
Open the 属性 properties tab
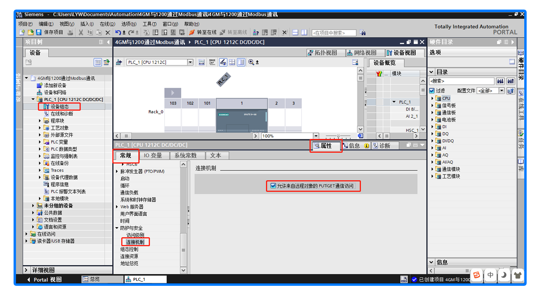pos(326,146)
